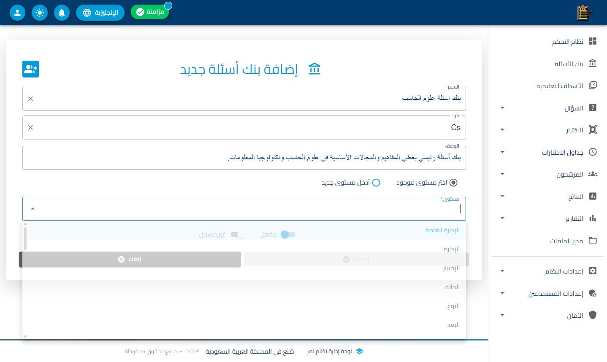Click the الاختبار exam icon in sidebar
This screenshot has width=607, height=362.
pyautogui.click(x=593, y=130)
